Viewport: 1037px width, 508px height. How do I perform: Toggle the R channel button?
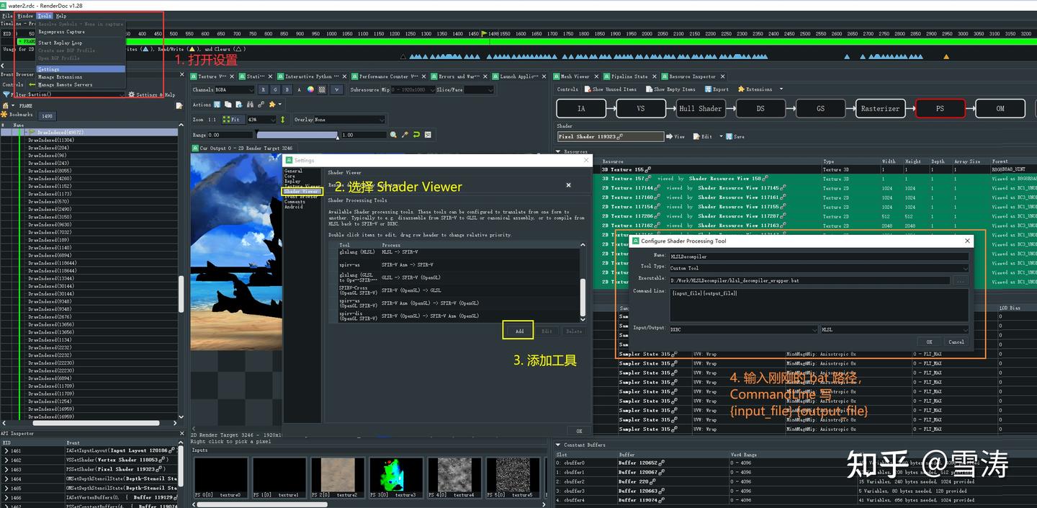pyautogui.click(x=264, y=89)
